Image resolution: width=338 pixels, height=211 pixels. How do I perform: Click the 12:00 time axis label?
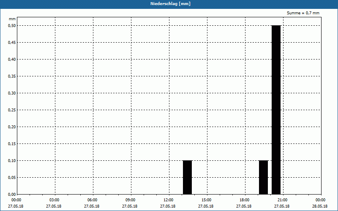pyautogui.click(x=168, y=200)
